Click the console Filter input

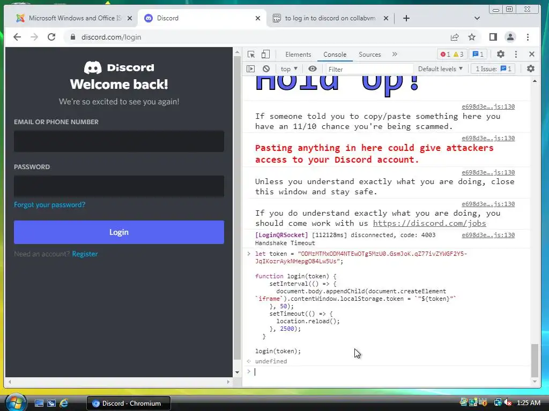pyautogui.click(x=369, y=69)
